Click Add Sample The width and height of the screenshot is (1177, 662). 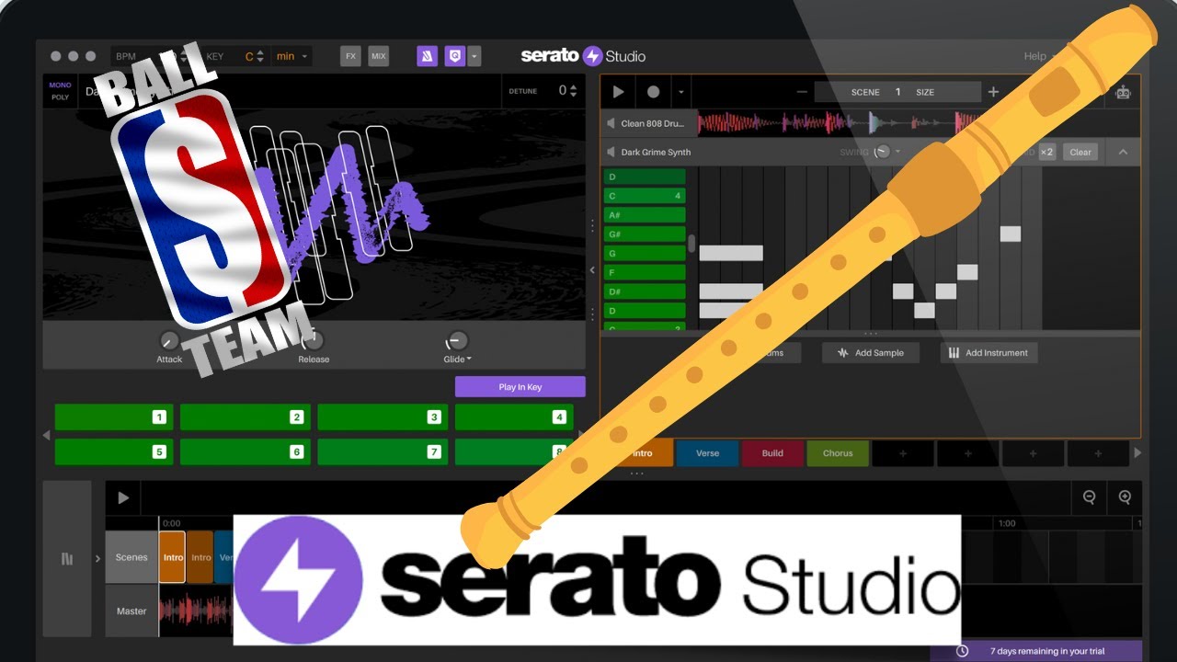click(x=870, y=352)
